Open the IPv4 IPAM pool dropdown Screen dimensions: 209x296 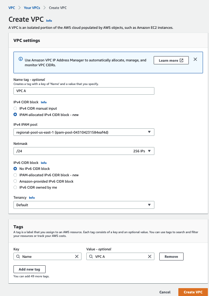84,132
